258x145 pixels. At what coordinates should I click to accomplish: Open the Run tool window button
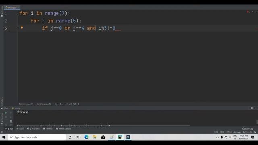[9, 129]
